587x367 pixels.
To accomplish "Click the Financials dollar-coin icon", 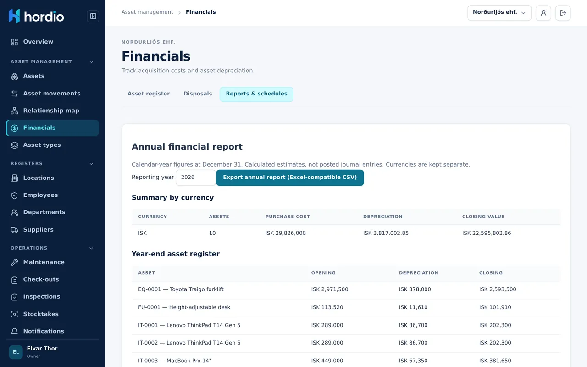I will click(15, 128).
